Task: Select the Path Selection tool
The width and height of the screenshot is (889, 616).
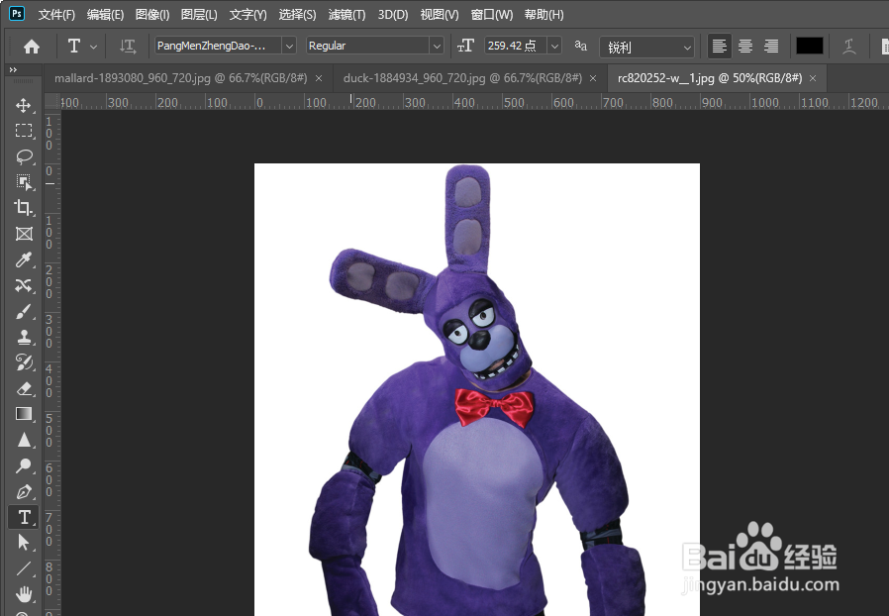Action: (23, 543)
